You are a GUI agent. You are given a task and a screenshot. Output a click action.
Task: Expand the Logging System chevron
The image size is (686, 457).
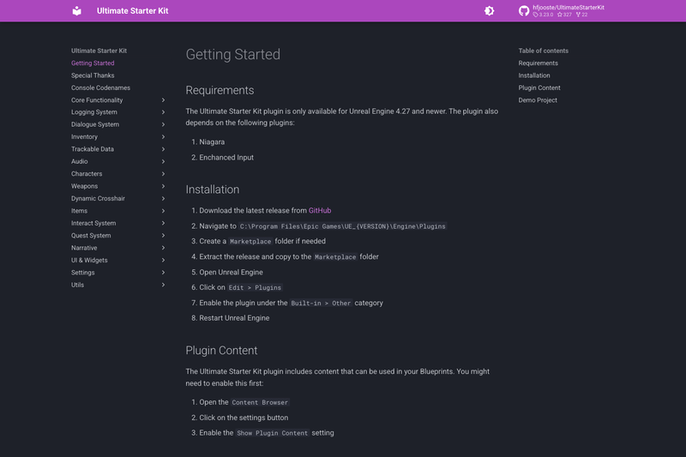[163, 112]
